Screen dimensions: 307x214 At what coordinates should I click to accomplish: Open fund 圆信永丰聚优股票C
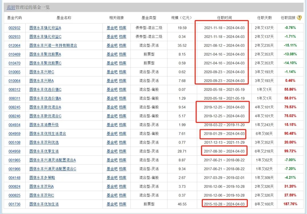tap(45, 63)
